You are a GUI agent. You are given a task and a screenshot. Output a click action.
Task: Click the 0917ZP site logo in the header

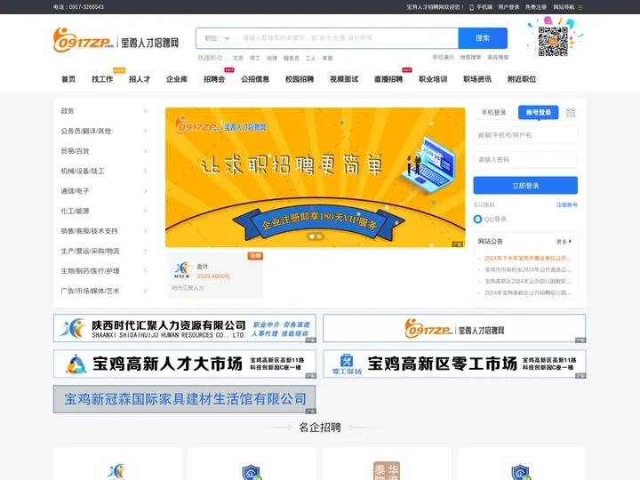click(x=116, y=40)
